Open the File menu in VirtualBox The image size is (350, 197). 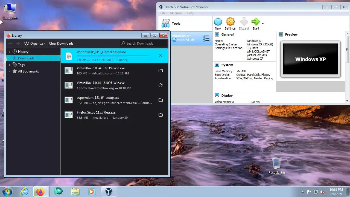point(163,13)
